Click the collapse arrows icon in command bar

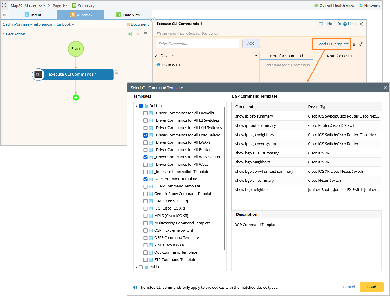pos(361,44)
